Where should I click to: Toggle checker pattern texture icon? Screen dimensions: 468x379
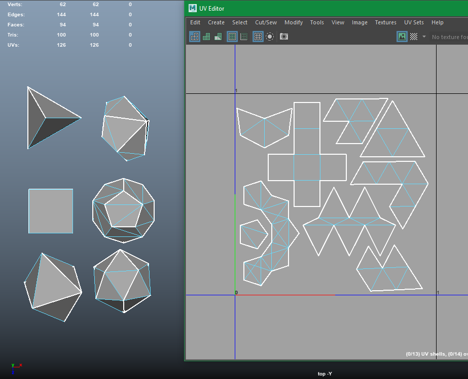tap(414, 37)
